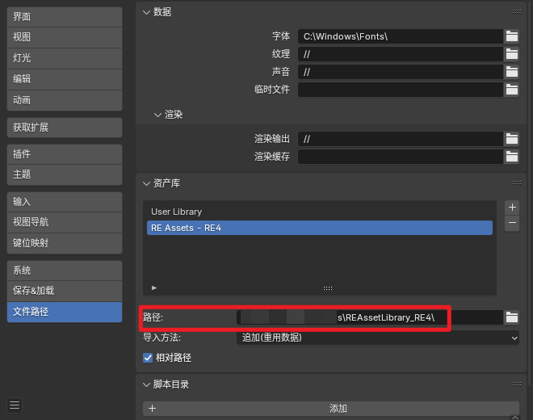Switch to the 编辑 tab
The height and width of the screenshot is (420, 533).
tap(65, 80)
